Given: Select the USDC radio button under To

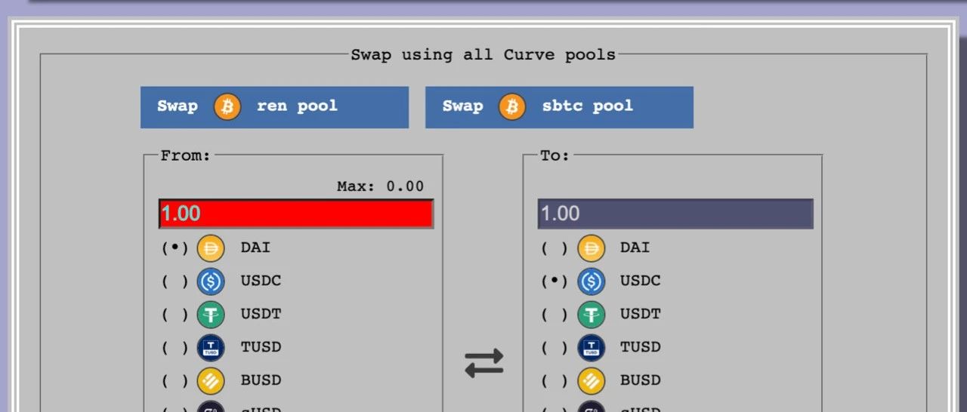Looking at the screenshot, I should coord(555,281).
